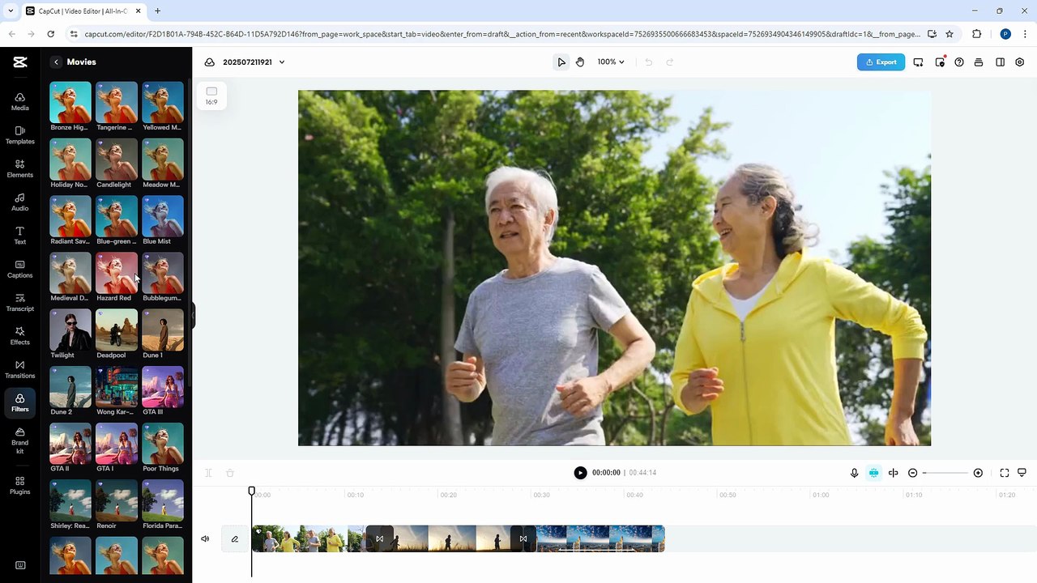Toggle the highlighted snapping magnet icon

pos(873,473)
